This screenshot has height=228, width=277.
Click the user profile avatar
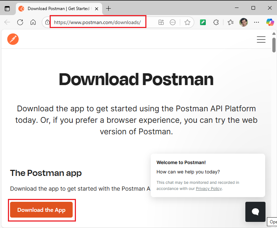click(244, 22)
